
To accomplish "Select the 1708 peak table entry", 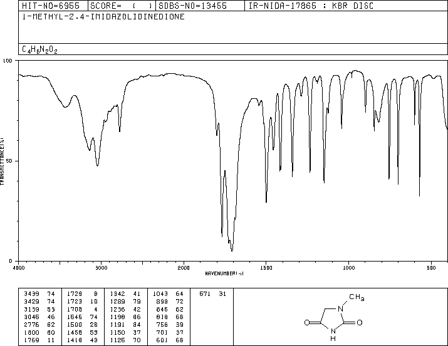I will click(x=82, y=309).
